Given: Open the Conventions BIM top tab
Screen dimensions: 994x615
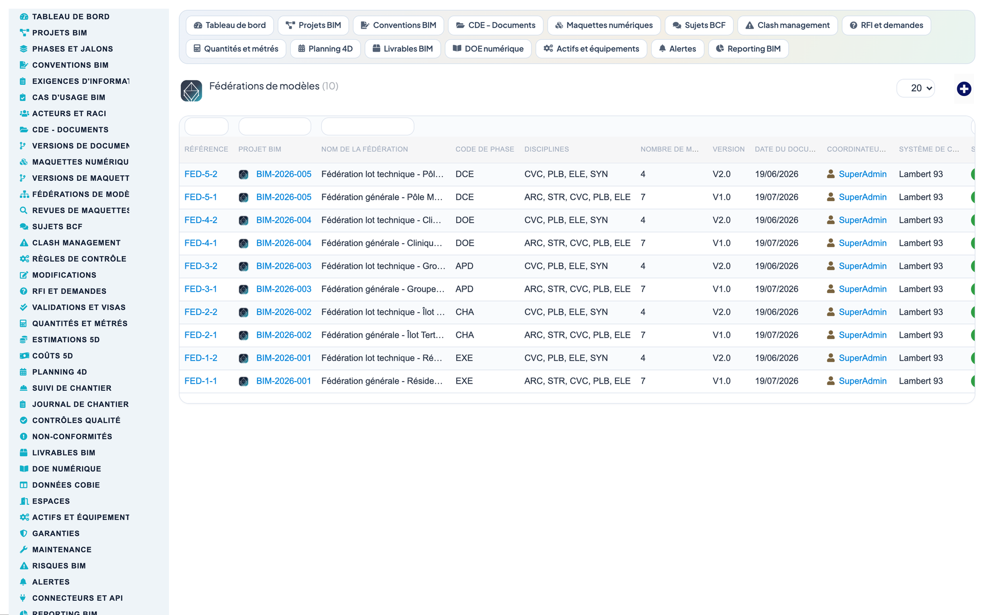Looking at the screenshot, I should click(398, 25).
